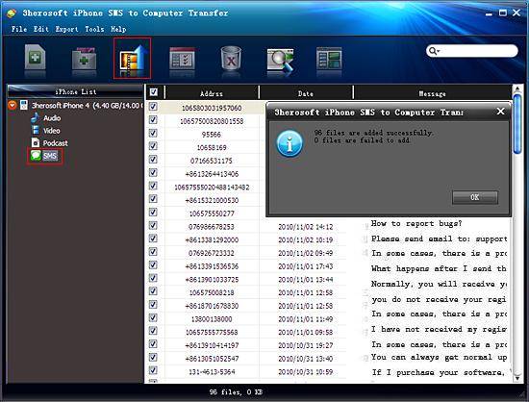Select the Podcast tree item
This screenshot has height=402, width=529.
56,143
